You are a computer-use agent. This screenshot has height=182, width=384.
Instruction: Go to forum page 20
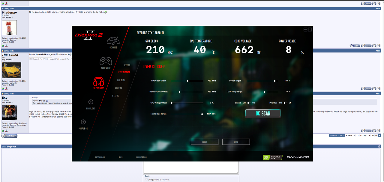372,136
